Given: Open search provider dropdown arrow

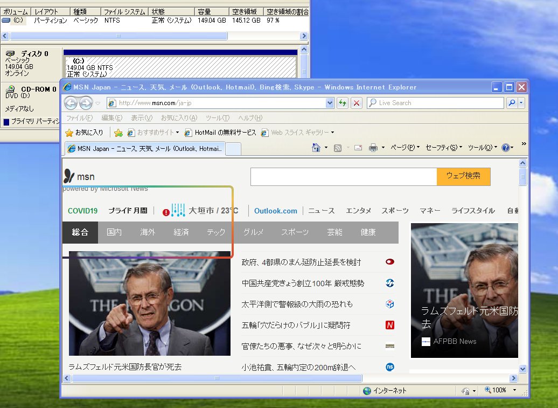Looking at the screenshot, I should tap(521, 103).
